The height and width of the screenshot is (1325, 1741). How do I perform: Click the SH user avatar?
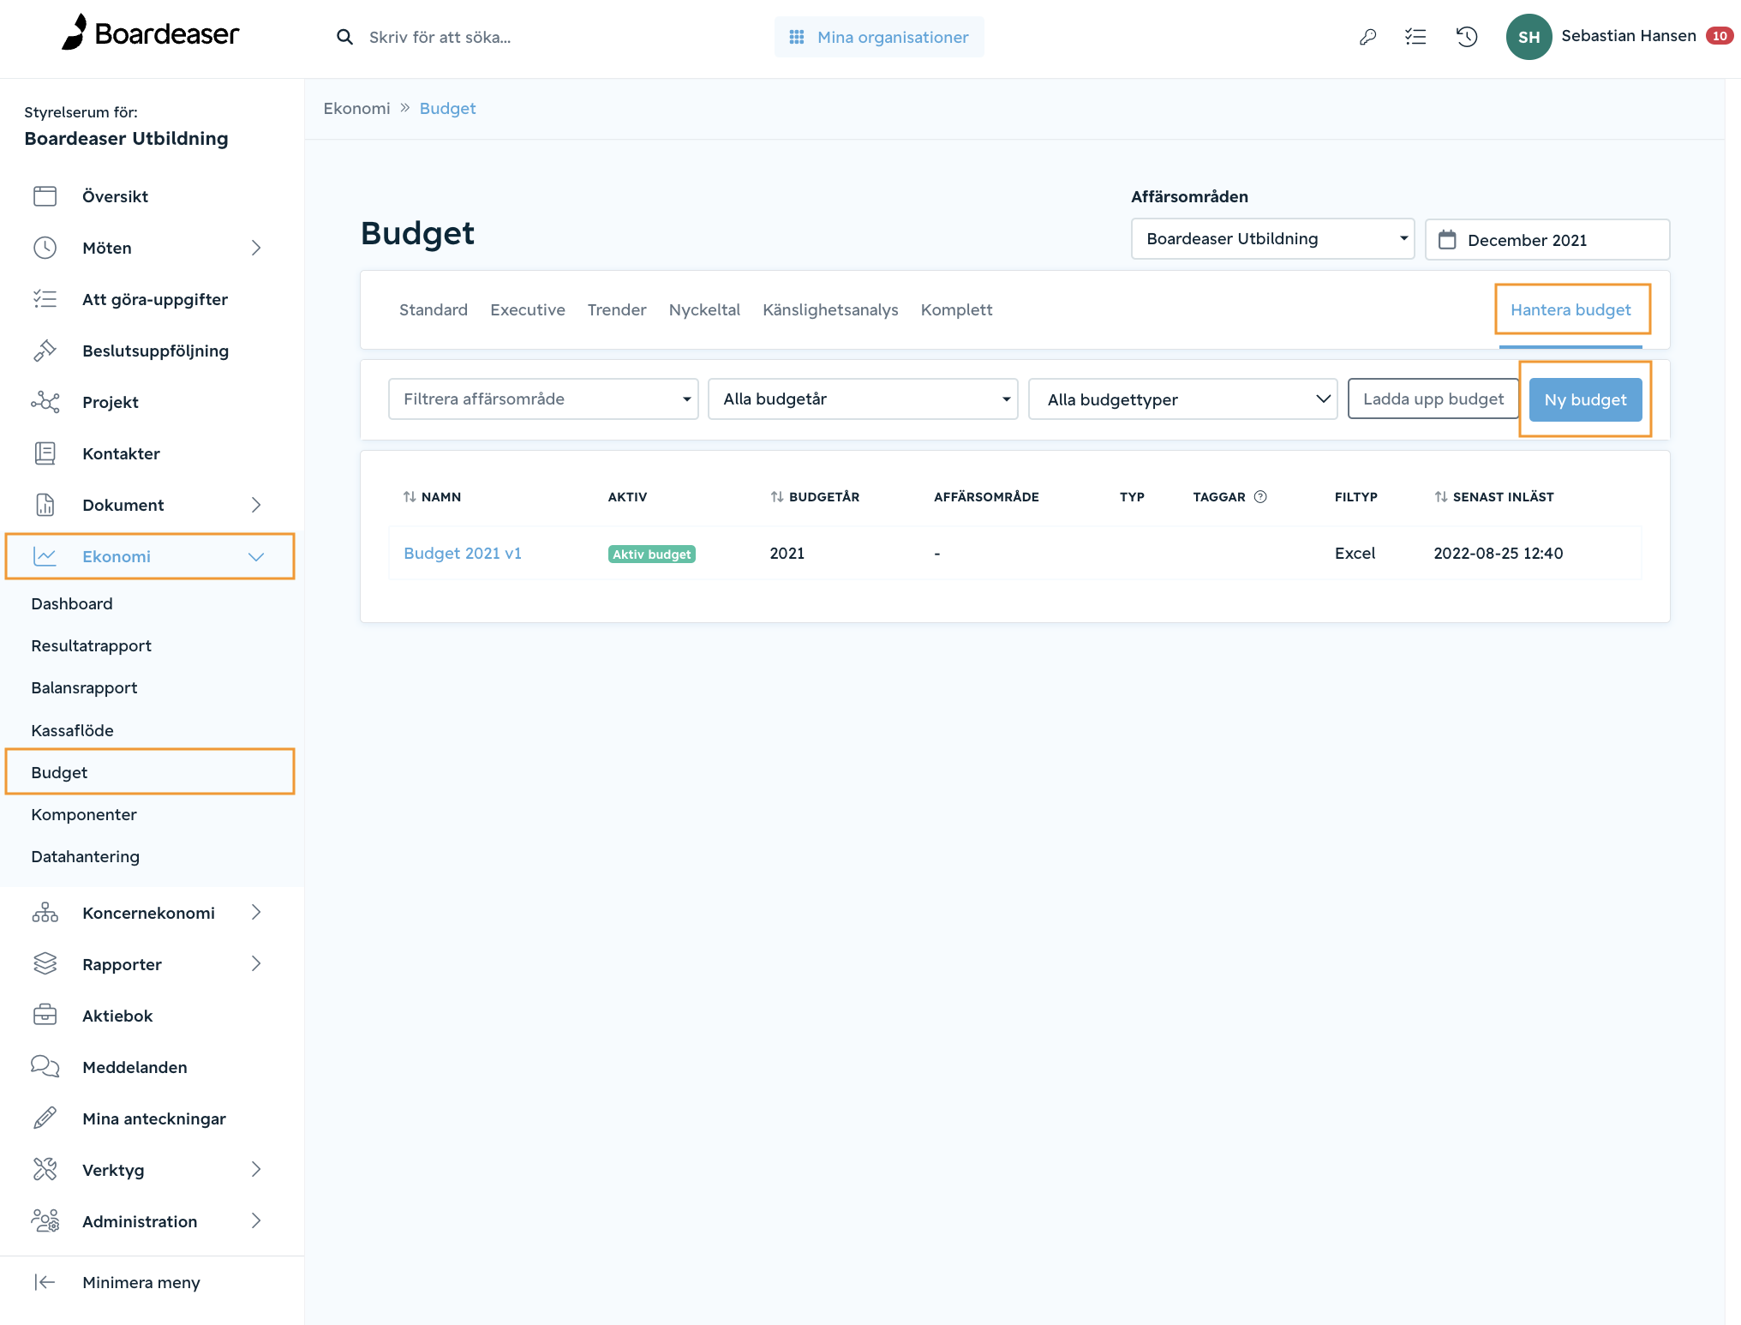coord(1529,37)
